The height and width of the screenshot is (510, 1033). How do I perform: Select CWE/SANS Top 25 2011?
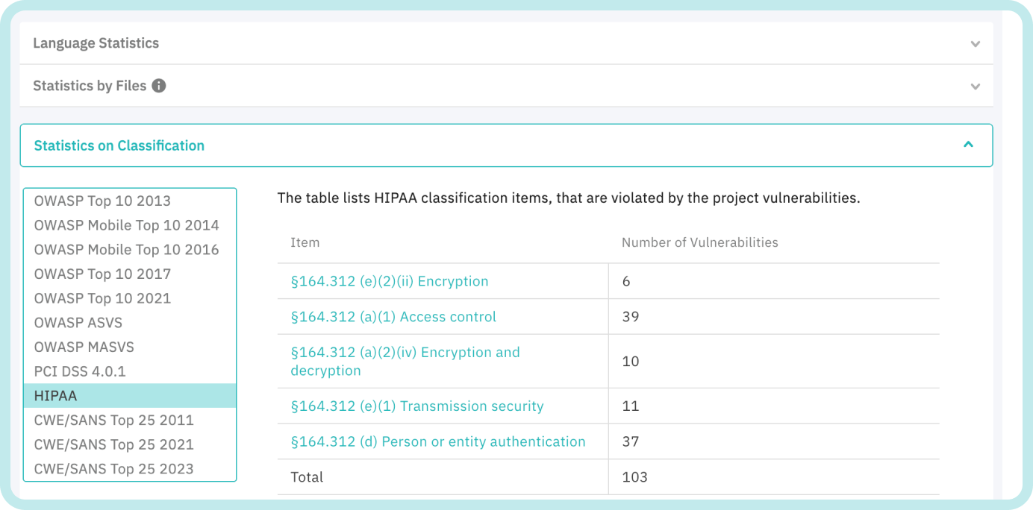(130, 420)
